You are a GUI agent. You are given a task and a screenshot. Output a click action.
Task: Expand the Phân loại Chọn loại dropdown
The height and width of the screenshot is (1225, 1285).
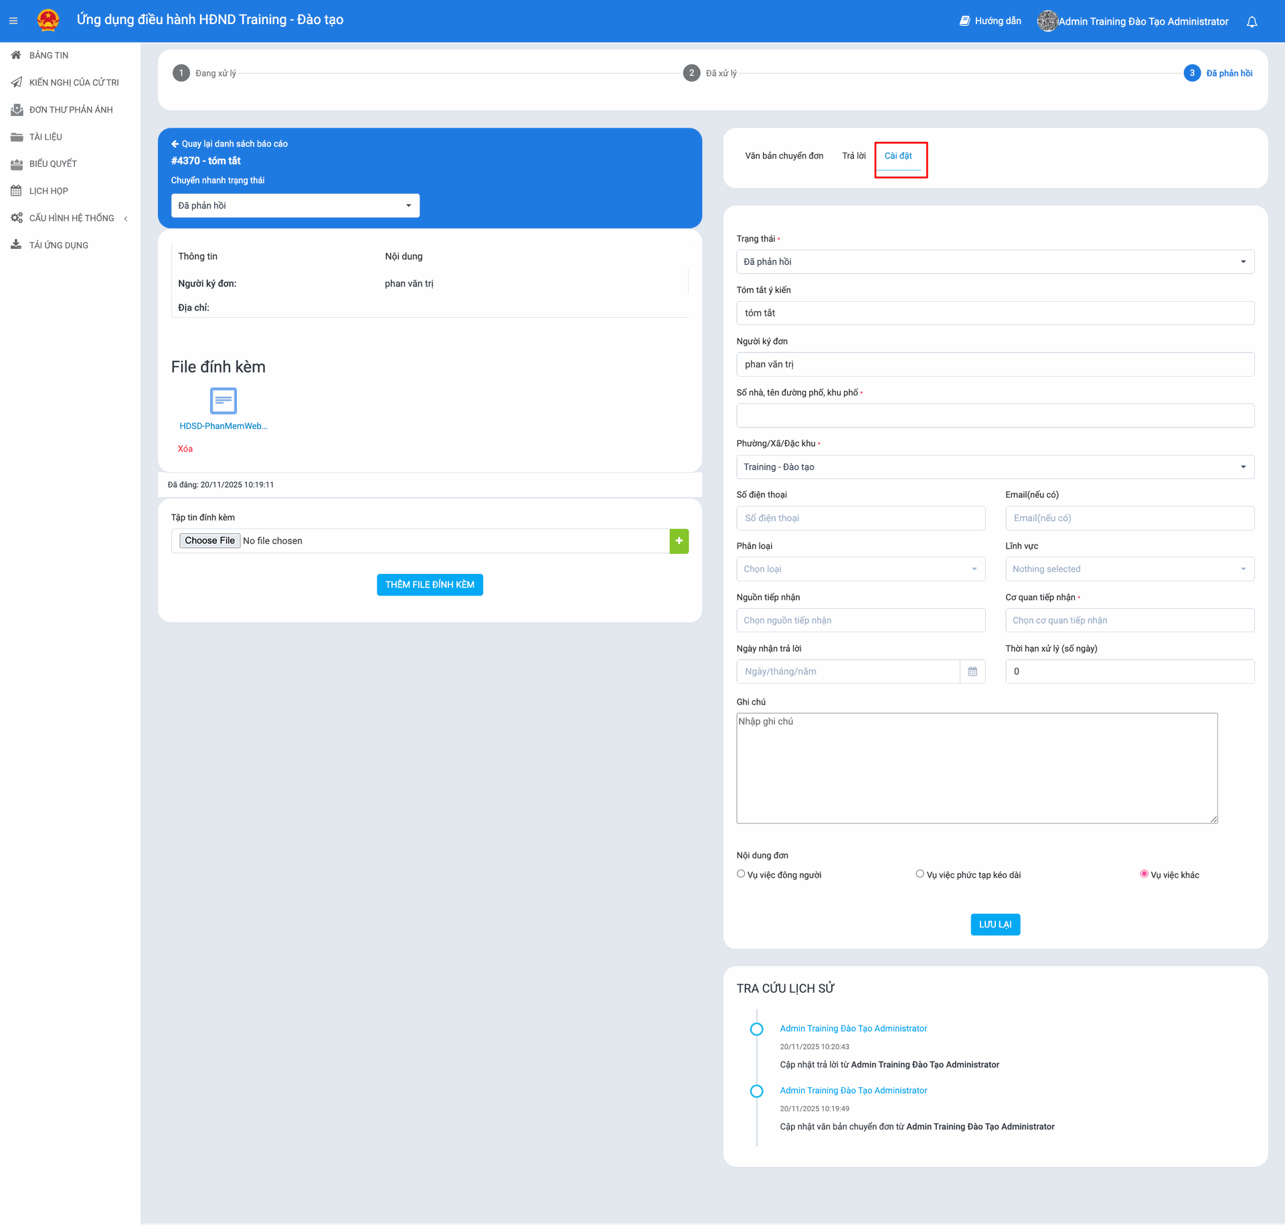[x=860, y=569]
